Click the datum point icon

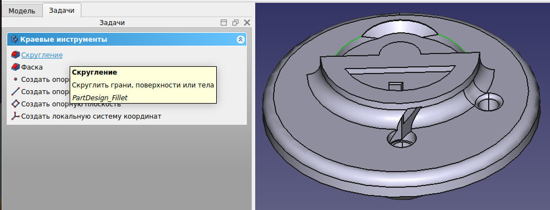[16, 79]
